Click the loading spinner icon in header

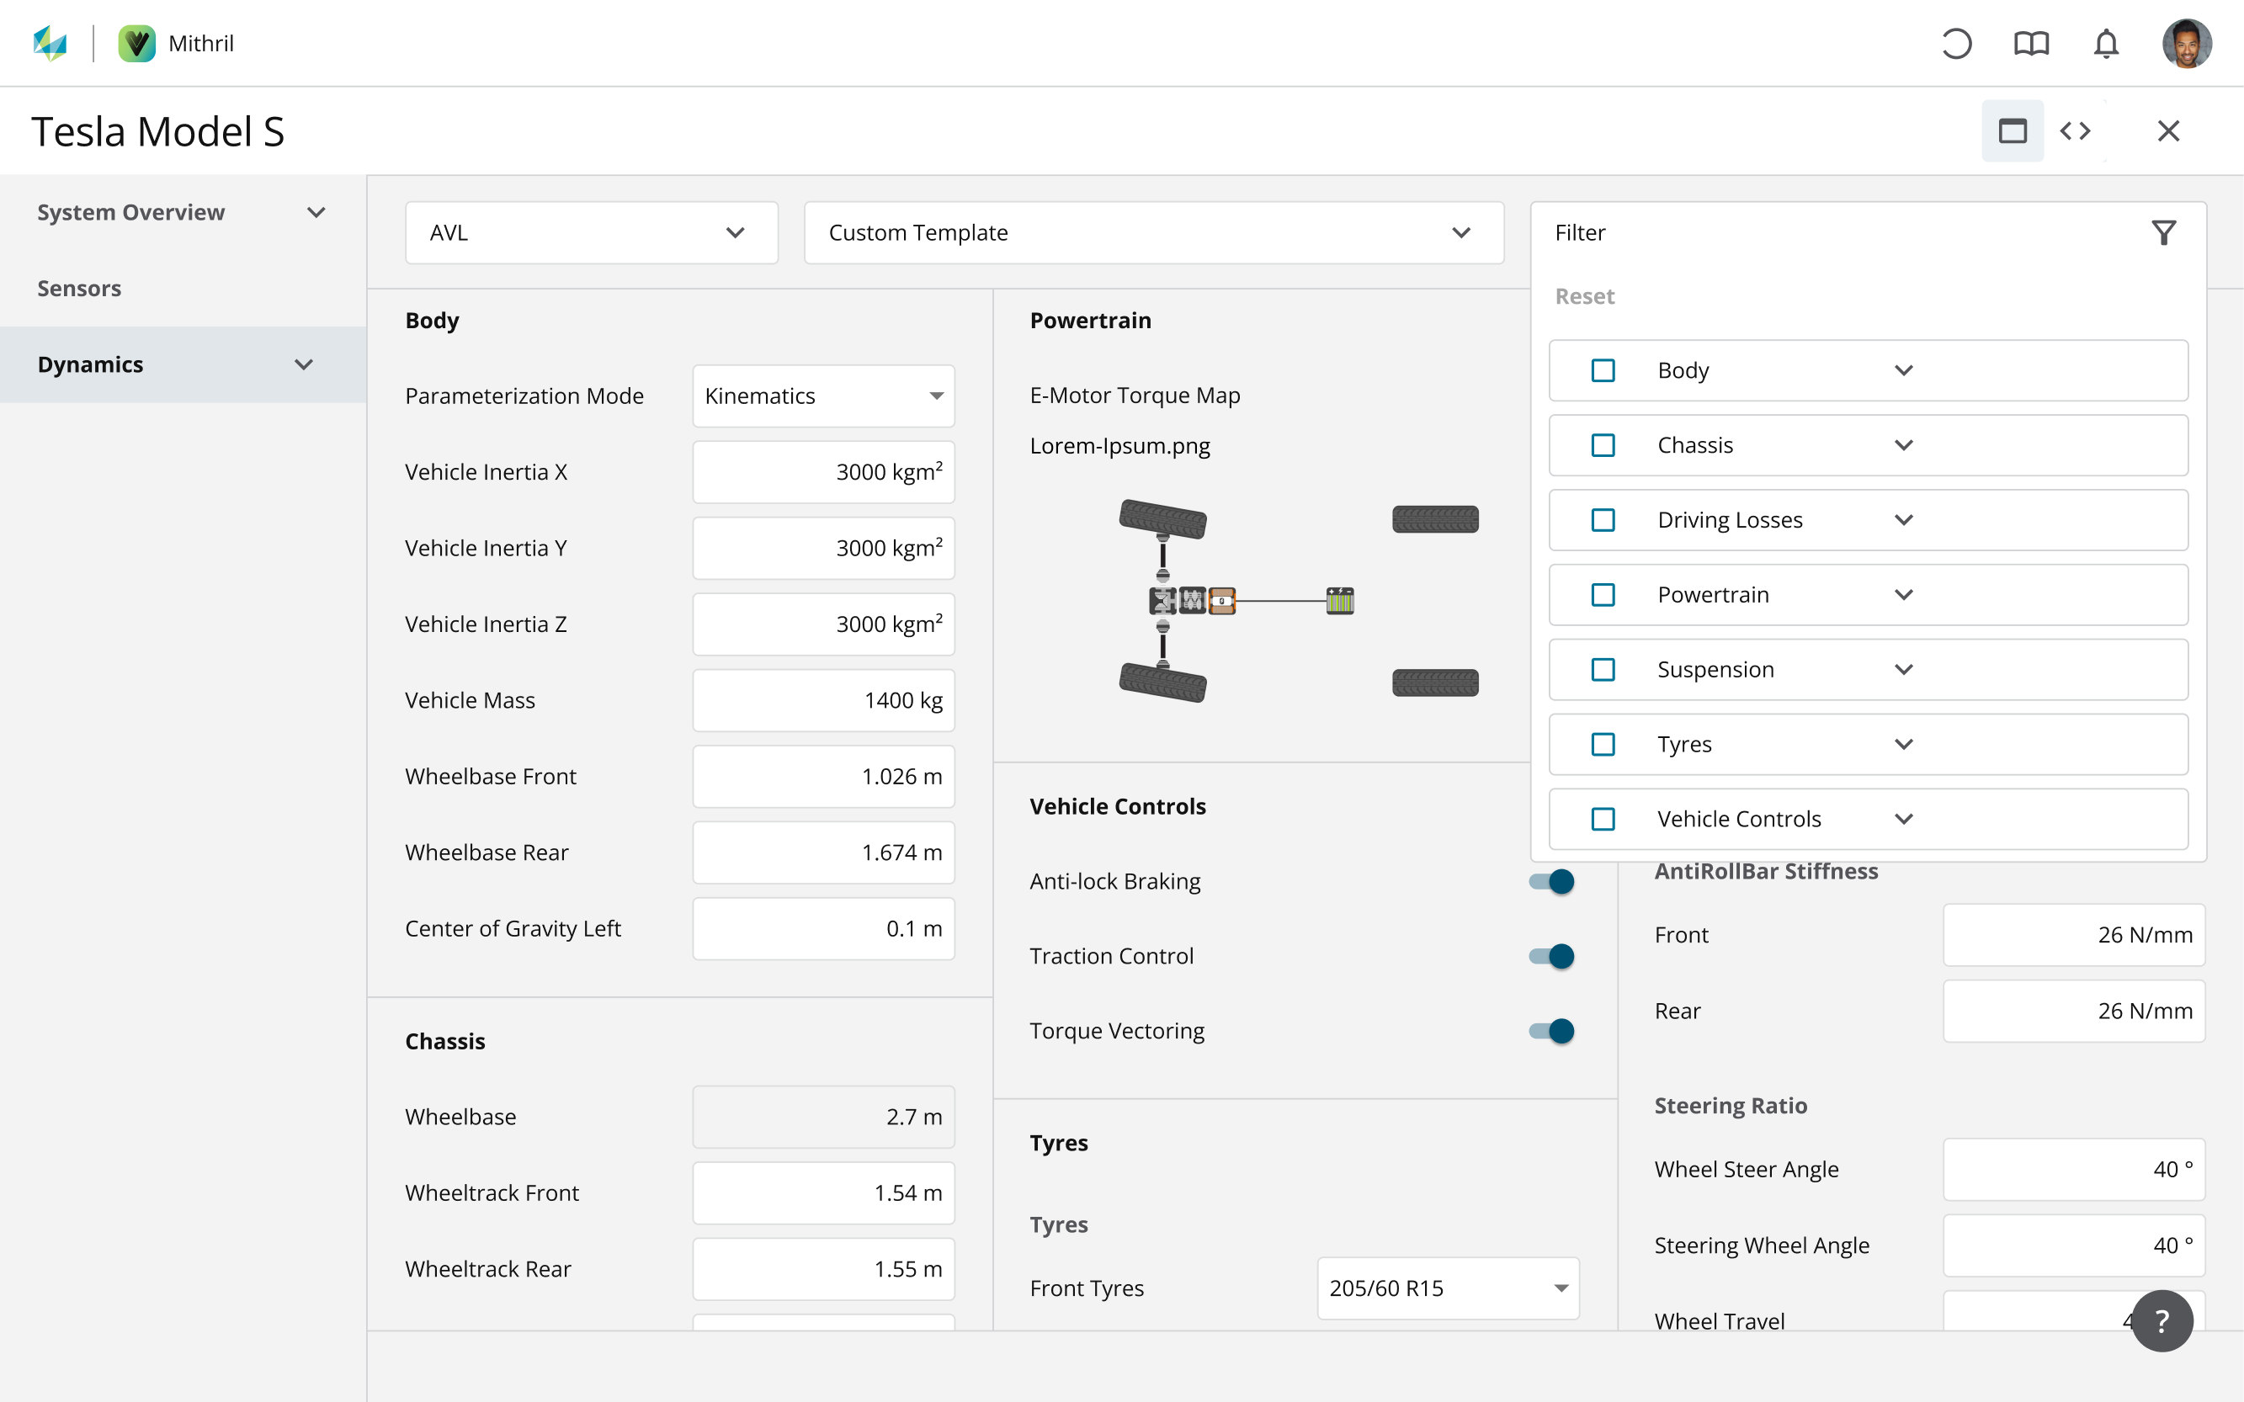coord(1956,44)
